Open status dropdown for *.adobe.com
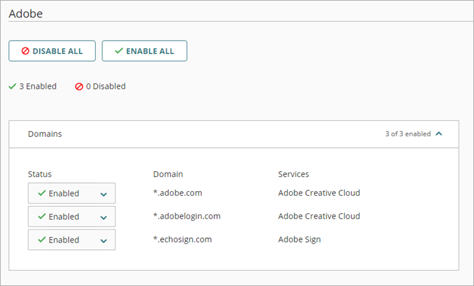474x286 pixels. tap(72, 193)
